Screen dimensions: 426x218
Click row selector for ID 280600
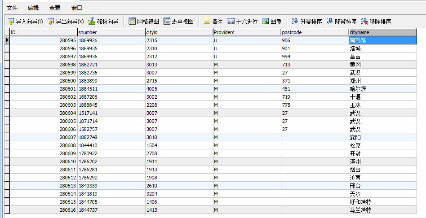pyautogui.click(x=7, y=81)
